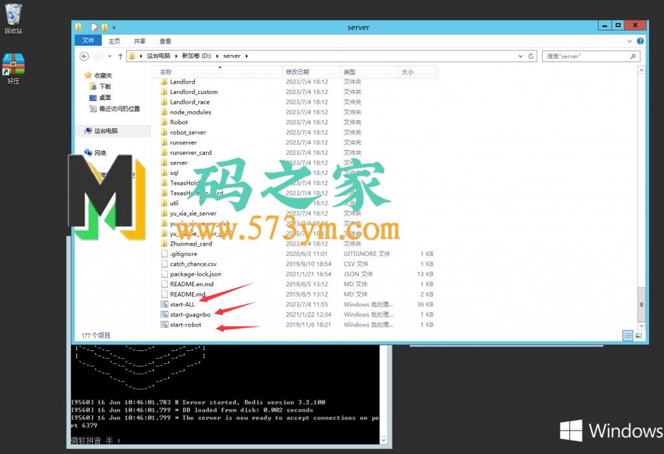The image size is (664, 454).
Task: Expand the ribbon chevron
Action: click(630, 41)
